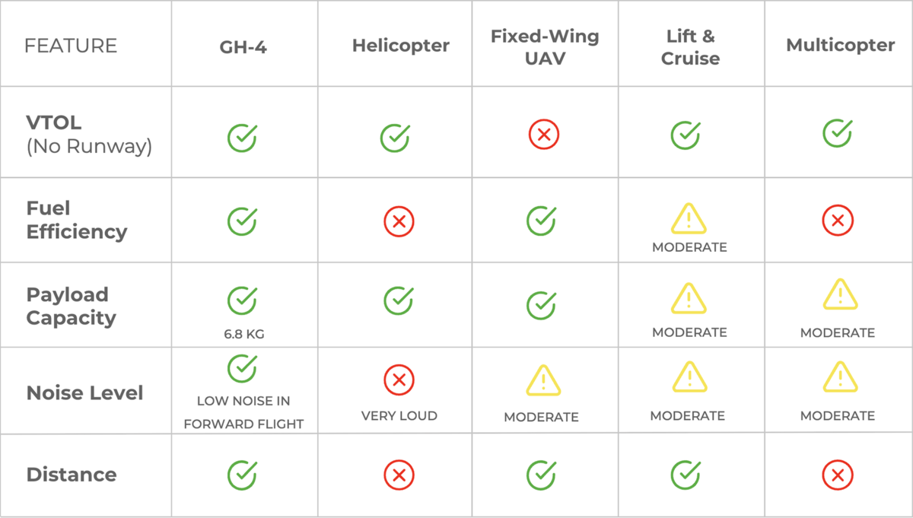Screen dimensions: 913x518
Task: Click the GH-4 Distance green checkmark
Action: pyautogui.click(x=242, y=475)
